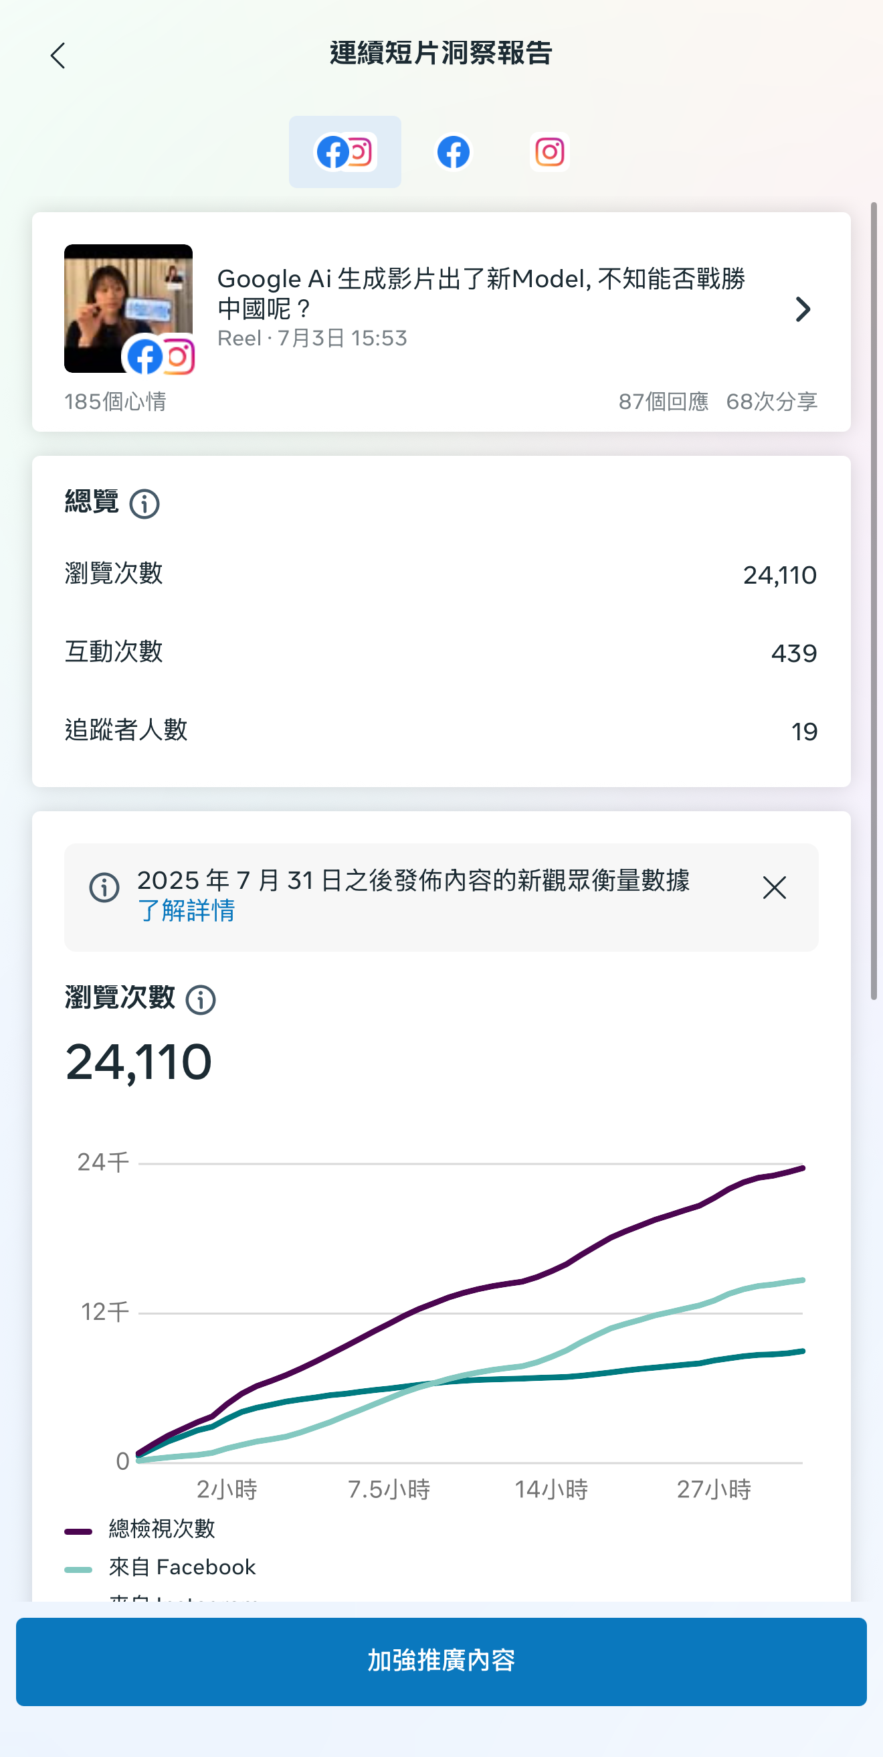This screenshot has width=883, height=1757.
Task: Tap the info icon in the notice banner
Action: (104, 888)
